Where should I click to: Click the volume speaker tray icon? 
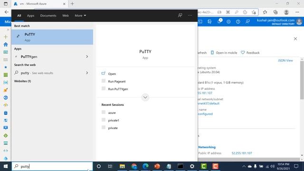273,166
